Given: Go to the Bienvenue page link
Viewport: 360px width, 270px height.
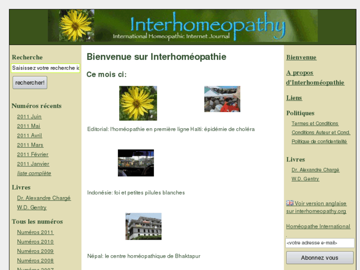Looking at the screenshot, I should [x=301, y=57].
